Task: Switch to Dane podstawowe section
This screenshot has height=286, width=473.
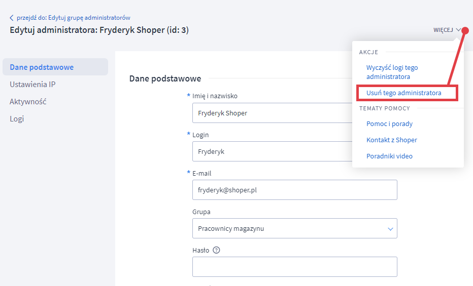Action: (55, 67)
